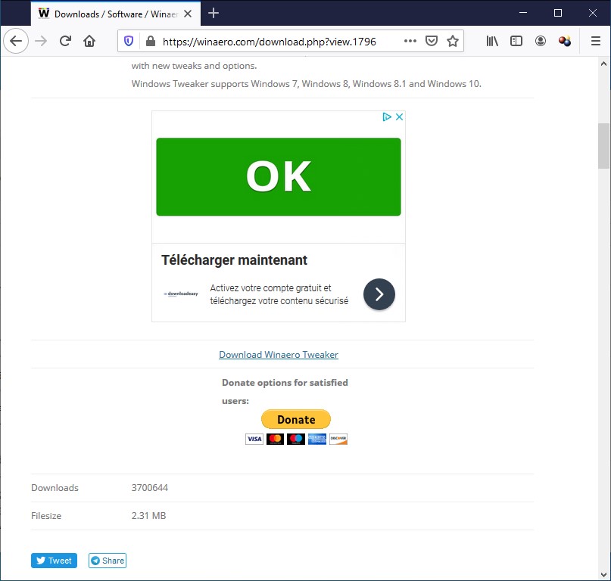Open the Firefox hamburger menu

pyautogui.click(x=595, y=41)
